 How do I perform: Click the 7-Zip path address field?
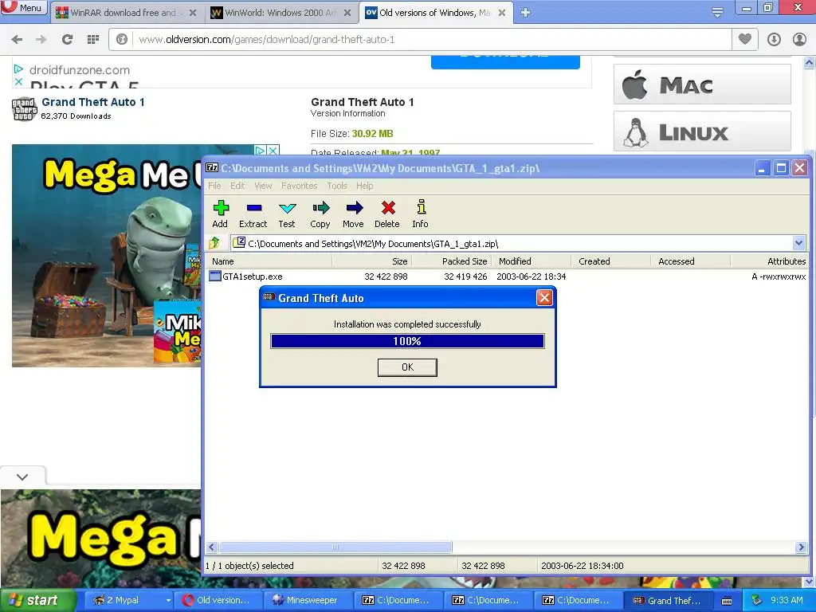coord(512,243)
